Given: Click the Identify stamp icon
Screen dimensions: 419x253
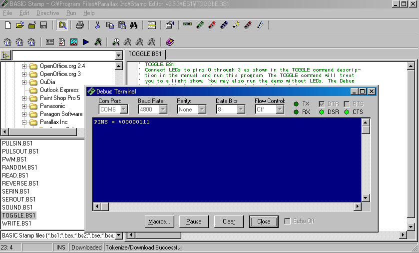Looking at the screenshot, I should tap(50, 41).
